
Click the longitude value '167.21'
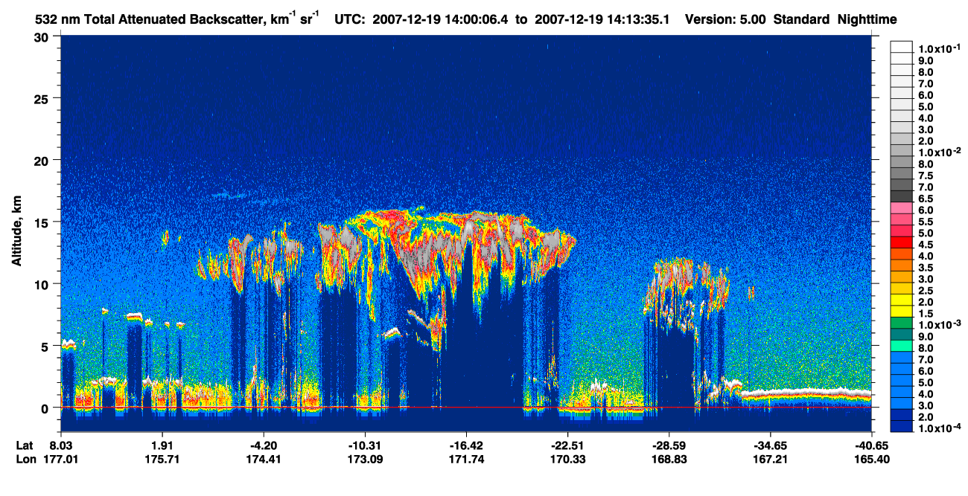coord(770,460)
